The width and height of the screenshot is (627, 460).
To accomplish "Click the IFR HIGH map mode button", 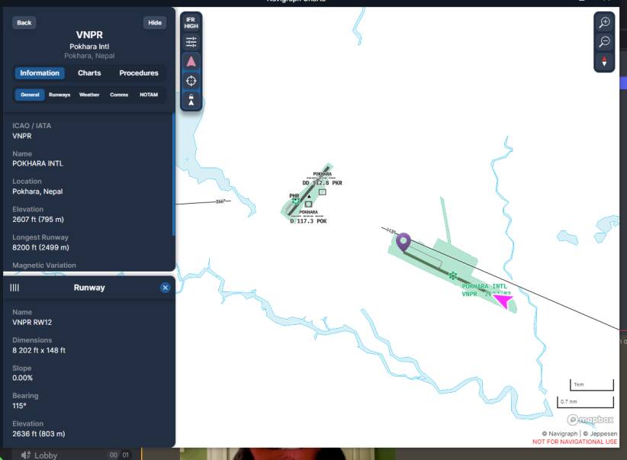I will click(191, 23).
